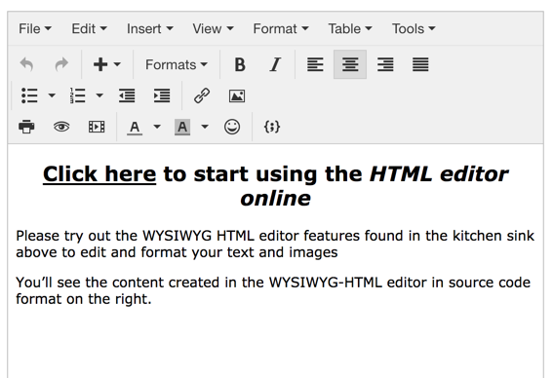Click the 'Click here' heading link
553x378 pixels.
tap(99, 174)
